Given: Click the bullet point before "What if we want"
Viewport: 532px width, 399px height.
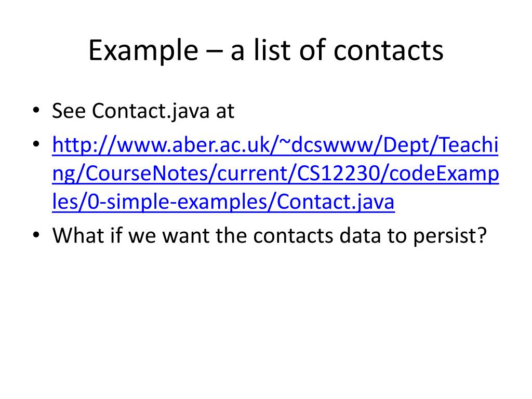Looking at the screenshot, I should (x=36, y=235).
